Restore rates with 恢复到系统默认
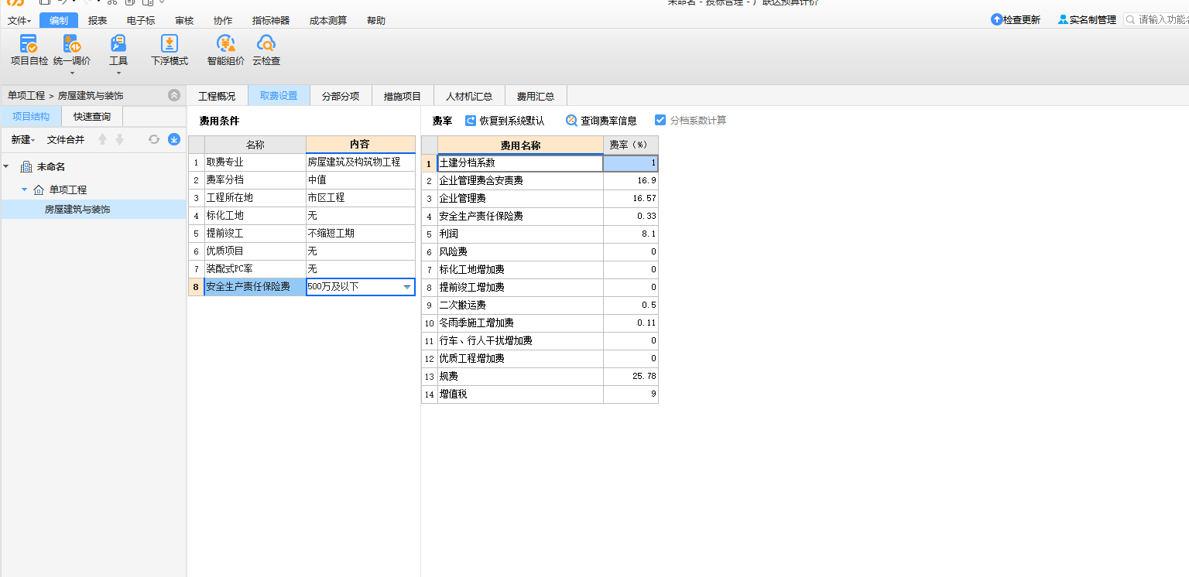The width and height of the screenshot is (1189, 577). [505, 121]
